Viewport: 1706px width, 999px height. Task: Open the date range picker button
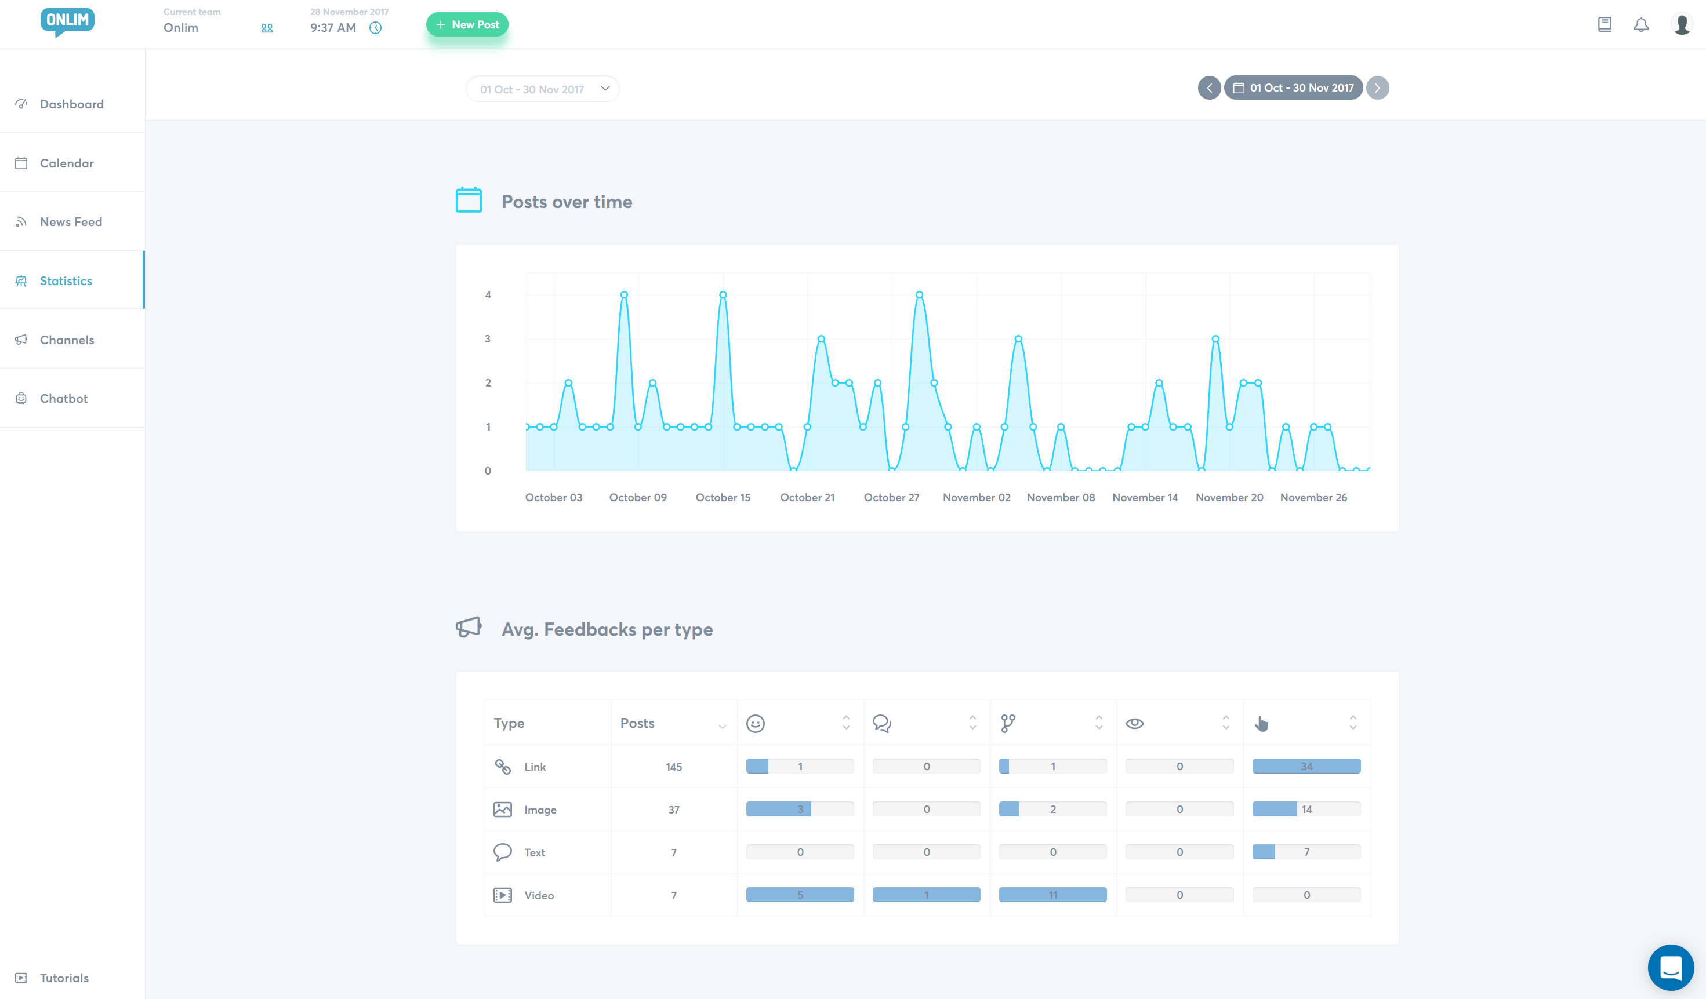pyautogui.click(x=1293, y=88)
